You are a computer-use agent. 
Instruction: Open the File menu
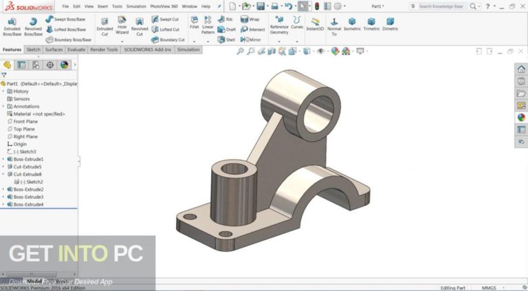click(x=65, y=6)
